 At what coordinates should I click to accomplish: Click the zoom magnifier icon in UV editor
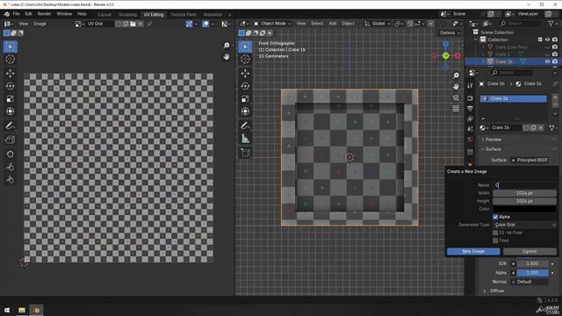(227, 46)
